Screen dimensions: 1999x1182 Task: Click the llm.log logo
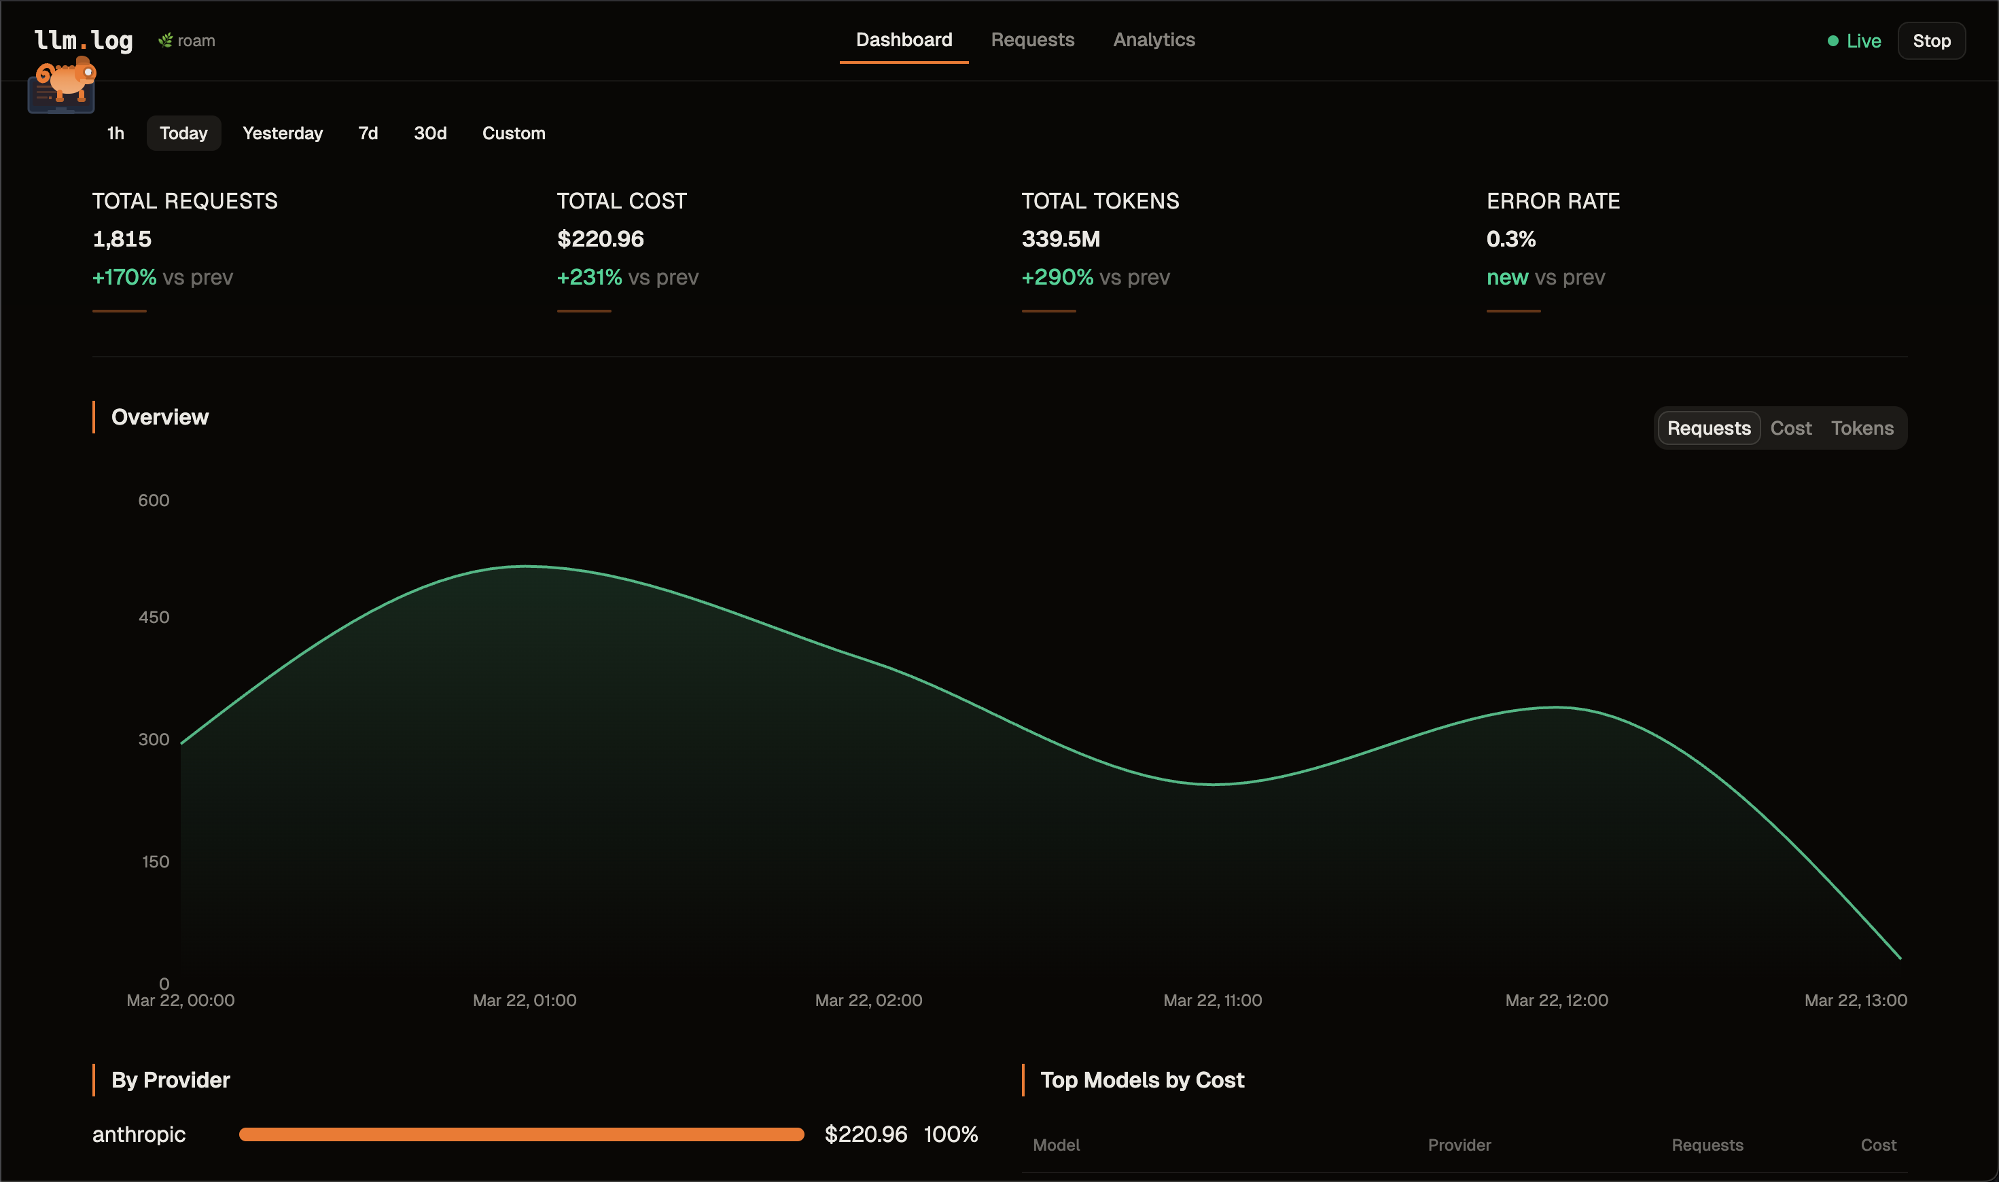[84, 40]
